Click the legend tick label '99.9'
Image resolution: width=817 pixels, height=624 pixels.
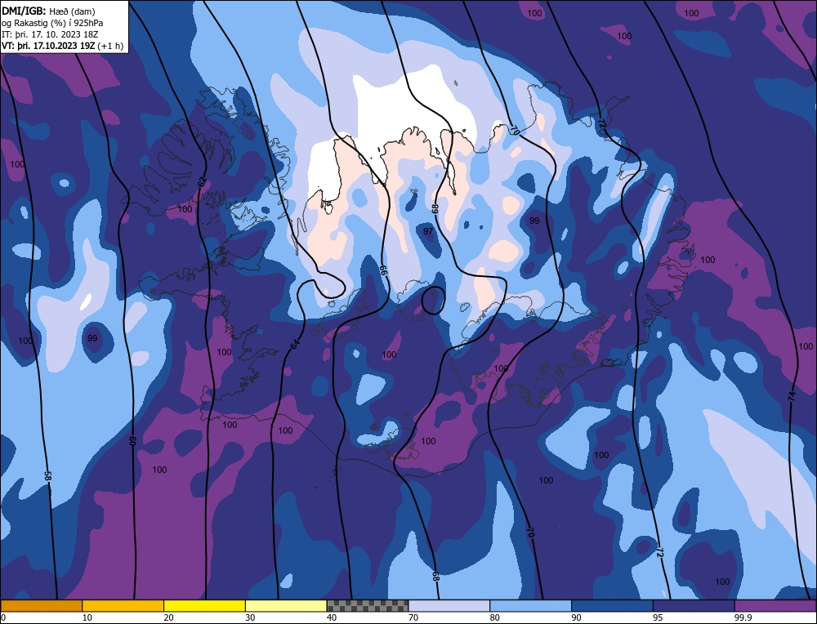pos(743,617)
